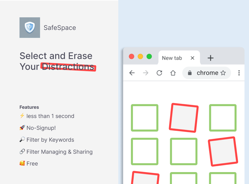The width and height of the screenshot is (249, 184).
Task: Open the Chrome three-dot menu
Action: pyautogui.click(x=239, y=73)
